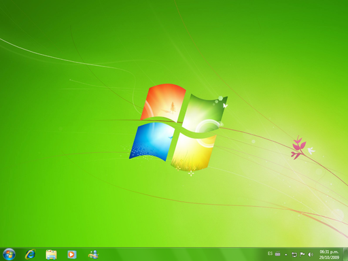348x261 pixels.
Task: Open the clock showing 06:31 p.m.
Action: pos(329,254)
